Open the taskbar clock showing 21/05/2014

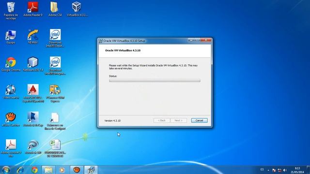[297, 170]
